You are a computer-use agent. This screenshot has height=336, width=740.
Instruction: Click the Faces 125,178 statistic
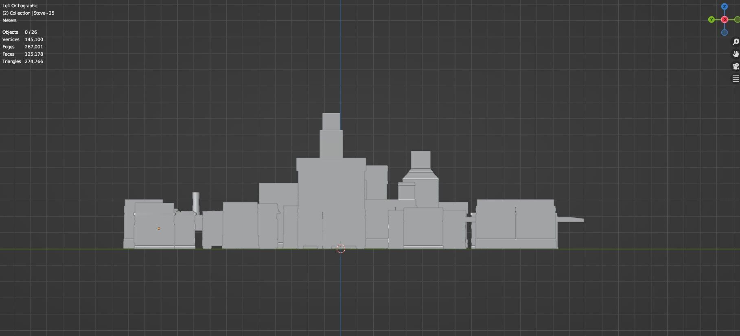(23, 54)
